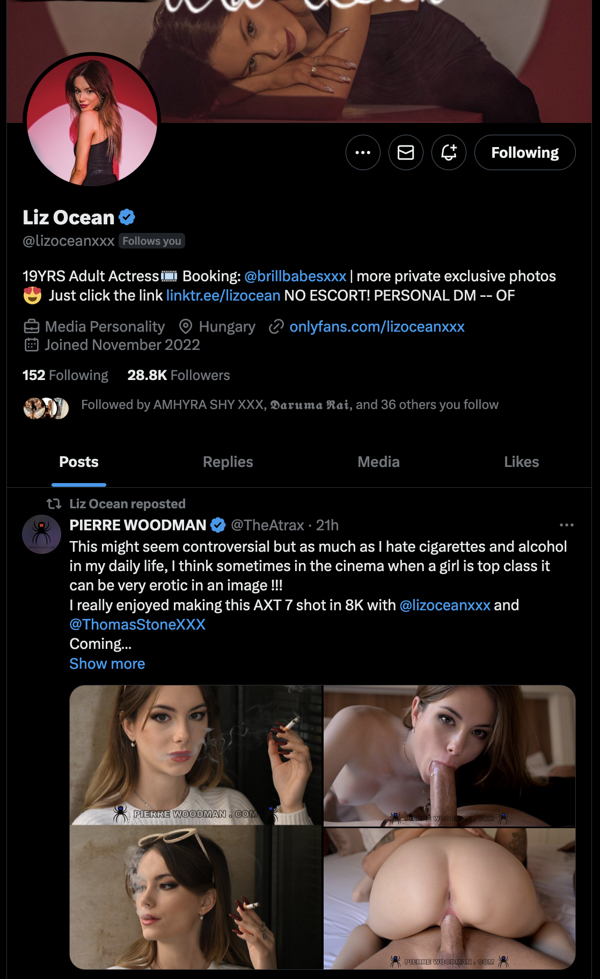Open the PIERRE WOODMAN spider avatar
This screenshot has width=600, height=979.
click(41, 534)
